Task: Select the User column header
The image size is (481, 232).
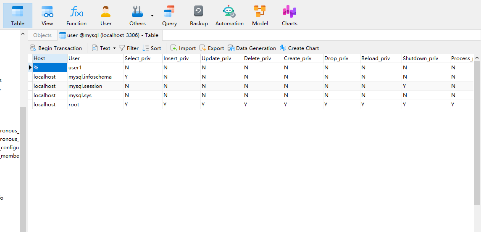Action: (x=96, y=58)
